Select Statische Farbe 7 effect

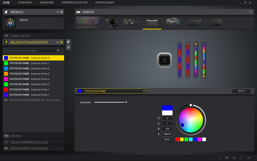[x=33, y=63]
